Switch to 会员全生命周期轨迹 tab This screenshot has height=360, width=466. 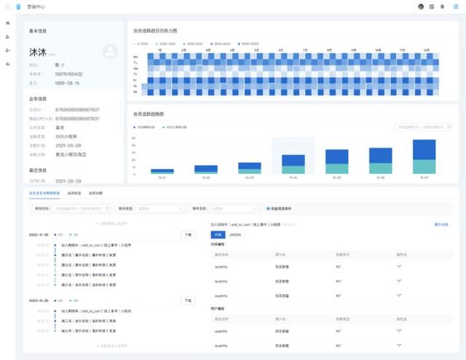44,193
